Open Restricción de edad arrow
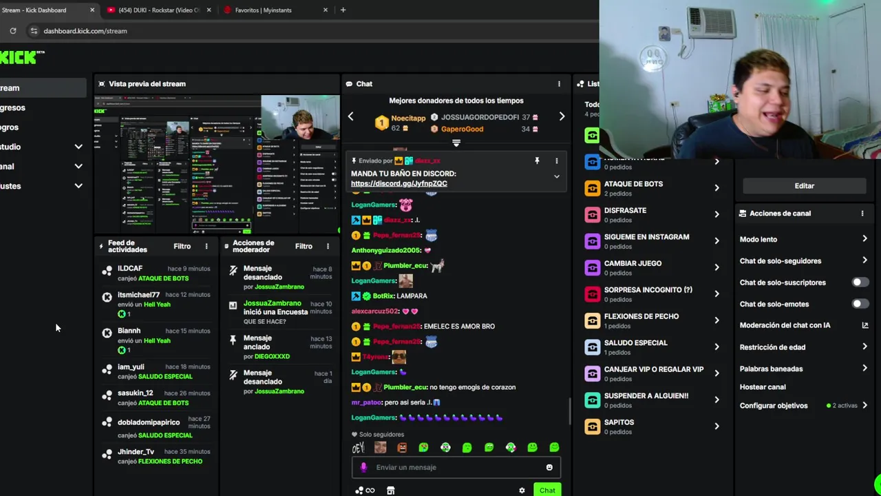Screen dimensions: 881x496 tap(864, 347)
